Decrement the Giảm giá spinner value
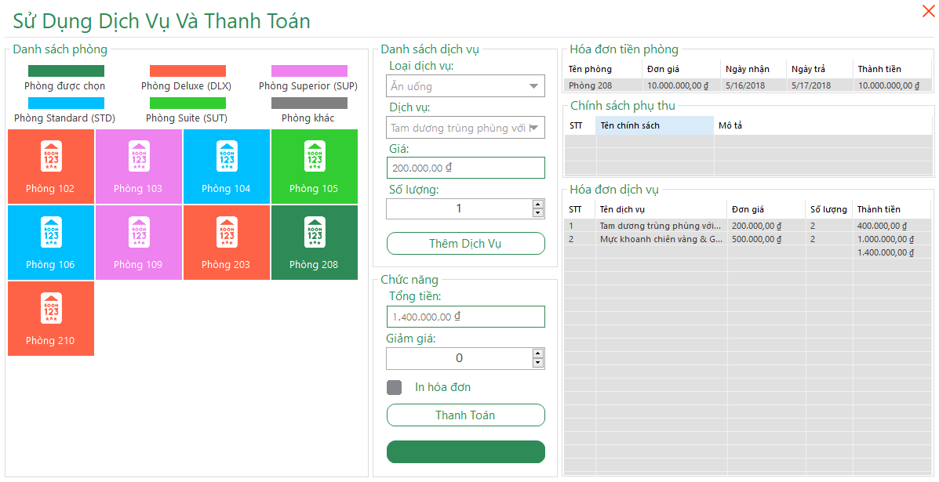 538,362
